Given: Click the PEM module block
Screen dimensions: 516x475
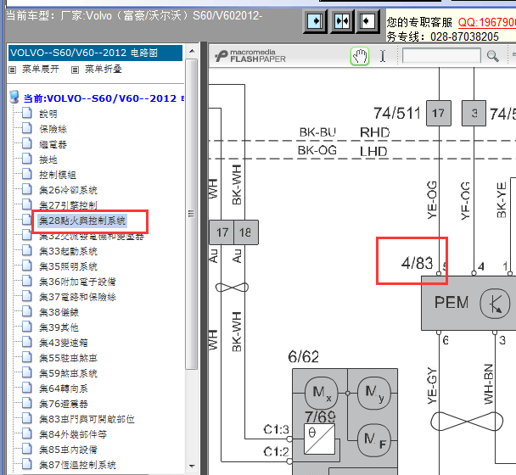Looking at the screenshot, I should (x=468, y=304).
